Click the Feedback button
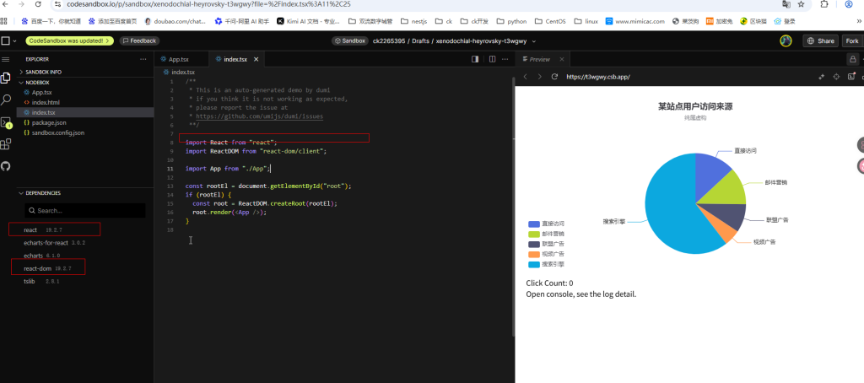This screenshot has width=864, height=383. pyautogui.click(x=139, y=40)
